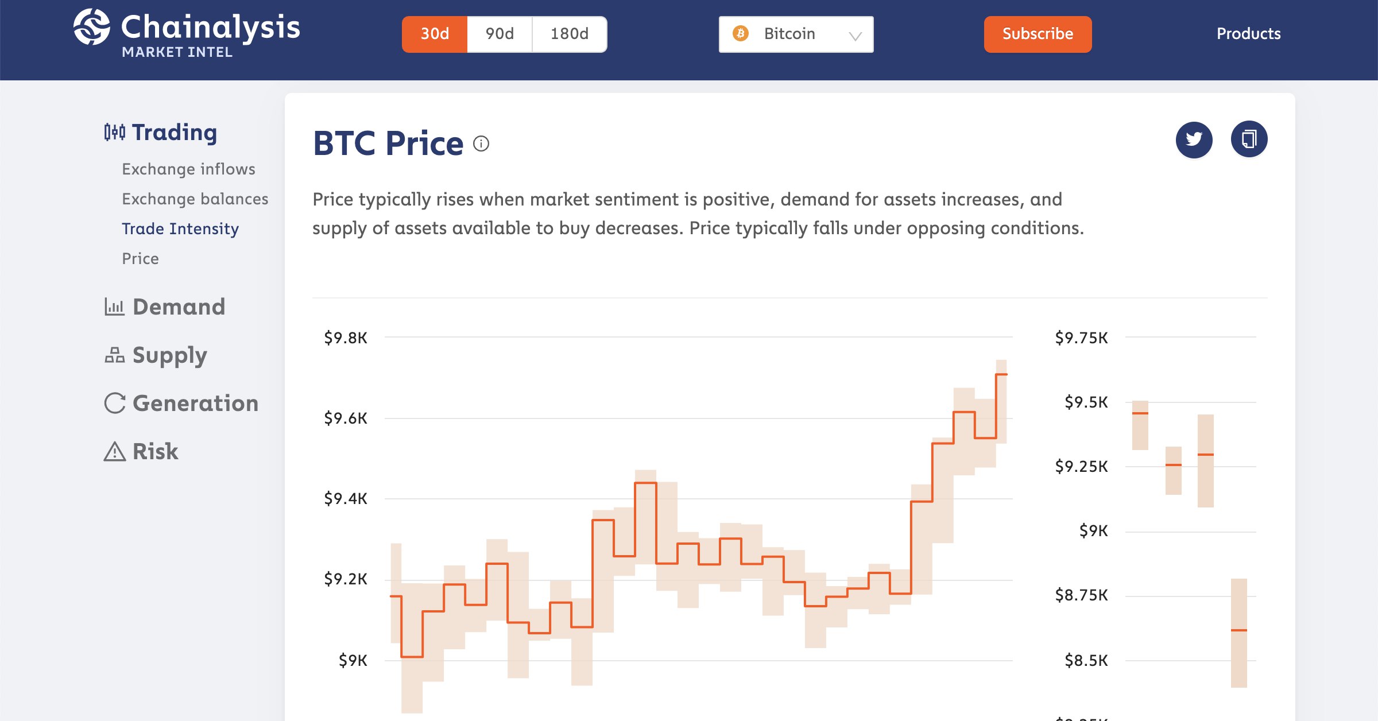This screenshot has height=721, width=1378.
Task: Open the Products menu
Action: pyautogui.click(x=1248, y=34)
